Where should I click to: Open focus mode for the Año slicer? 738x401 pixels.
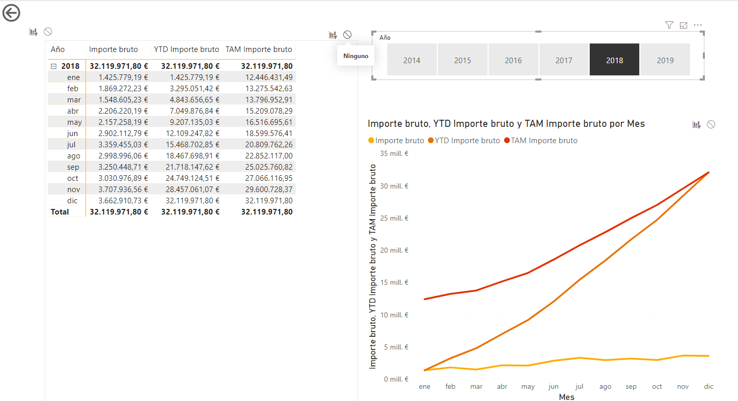tap(684, 25)
